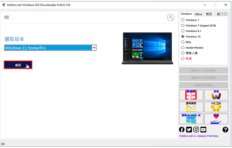Switch to the 其他 tab

coord(209,14)
